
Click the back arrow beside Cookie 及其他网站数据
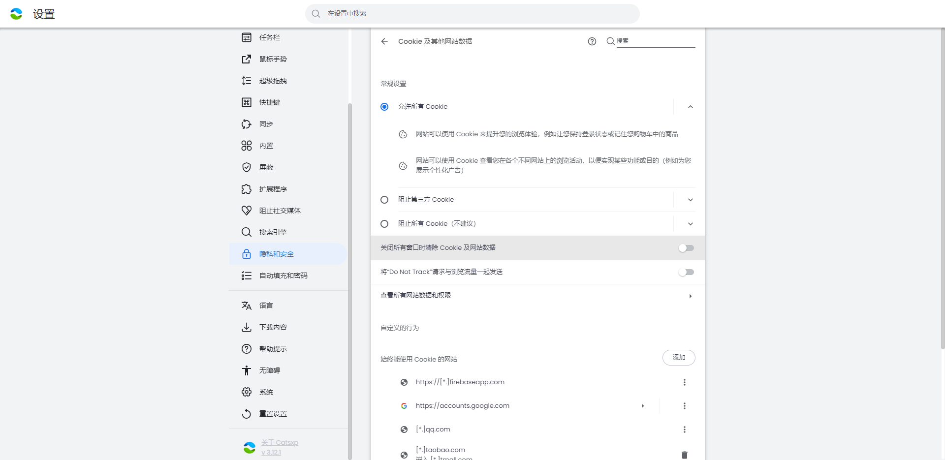tap(384, 42)
